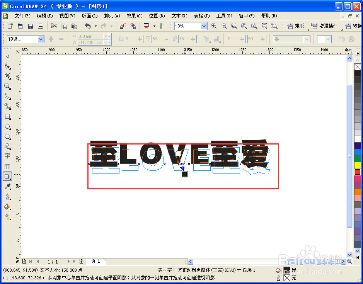Open the 效果 menu
This screenshot has width=363, height=284.
coord(134,16)
